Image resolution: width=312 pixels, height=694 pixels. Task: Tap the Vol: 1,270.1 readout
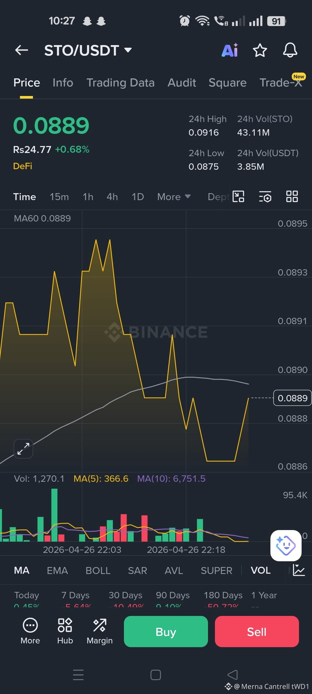coord(39,479)
